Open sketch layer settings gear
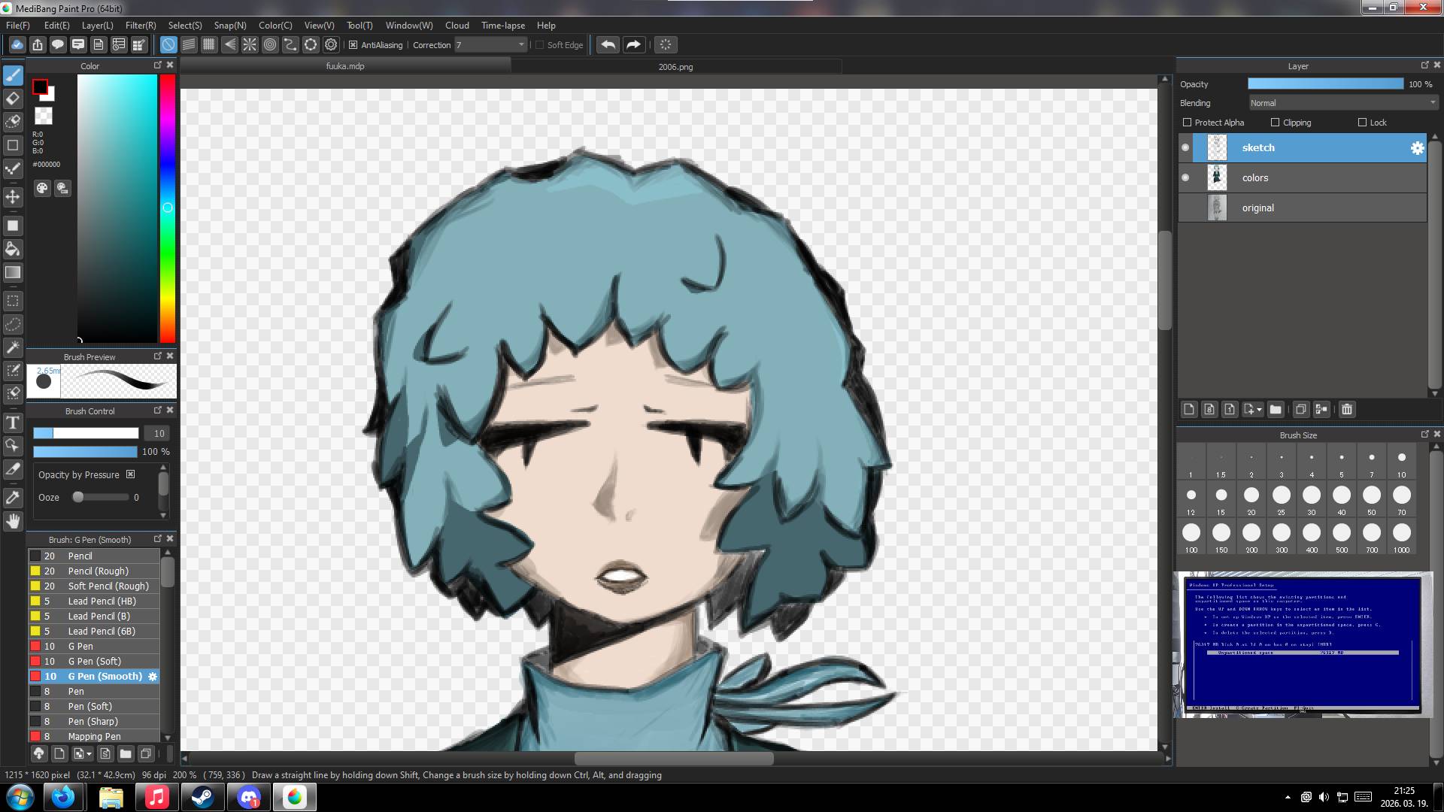The width and height of the screenshot is (1444, 812). tap(1417, 148)
